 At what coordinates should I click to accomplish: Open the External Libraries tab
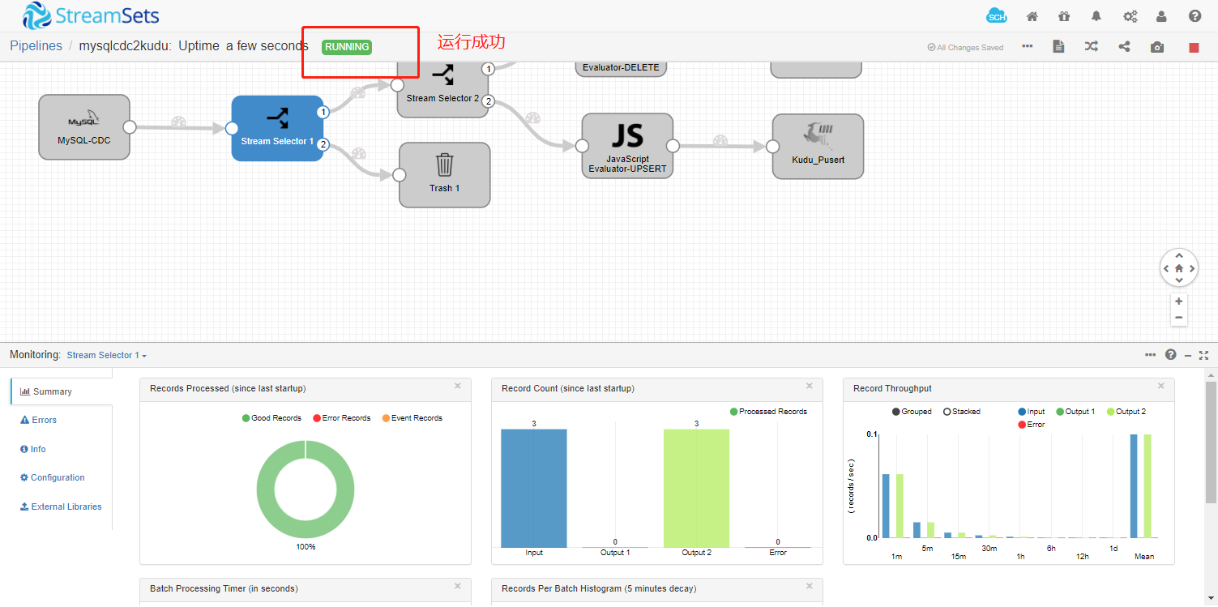pos(61,507)
